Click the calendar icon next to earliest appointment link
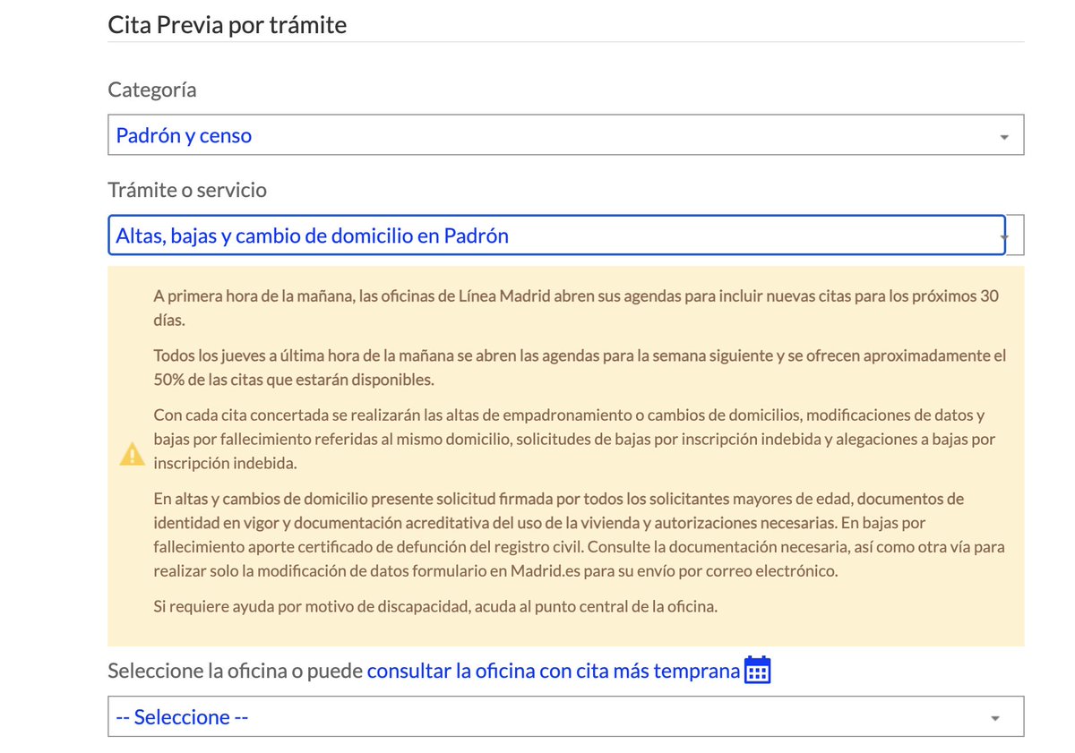Screen dimensions: 1075x753 (758, 670)
